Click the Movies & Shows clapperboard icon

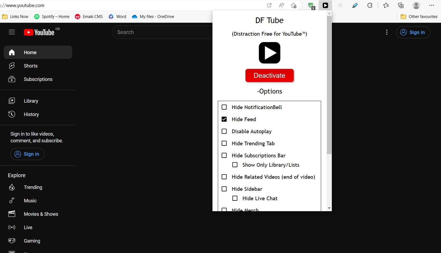[12, 214]
